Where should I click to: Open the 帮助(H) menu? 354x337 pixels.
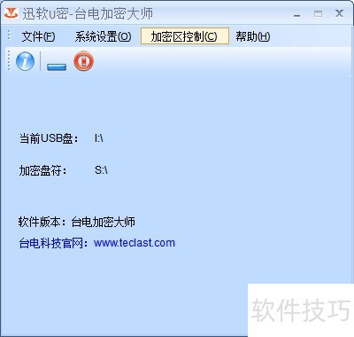click(253, 36)
